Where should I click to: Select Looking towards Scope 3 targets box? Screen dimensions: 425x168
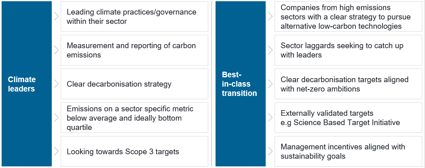(x=134, y=151)
